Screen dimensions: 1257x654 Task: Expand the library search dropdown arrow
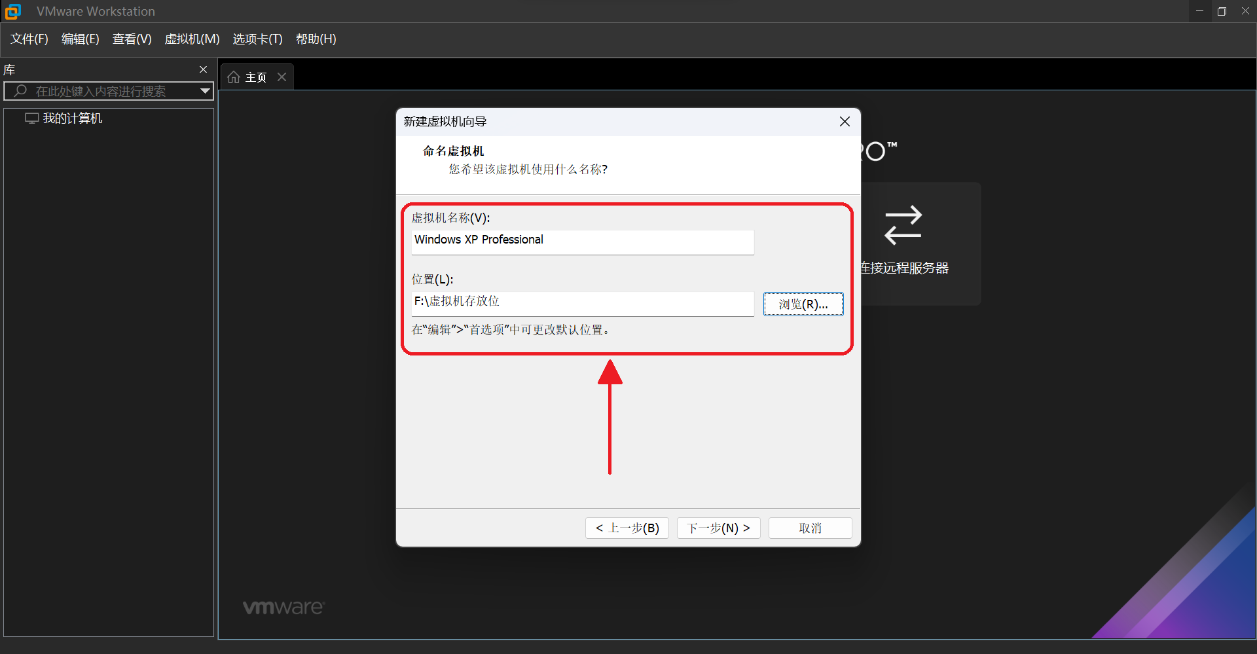coord(205,91)
